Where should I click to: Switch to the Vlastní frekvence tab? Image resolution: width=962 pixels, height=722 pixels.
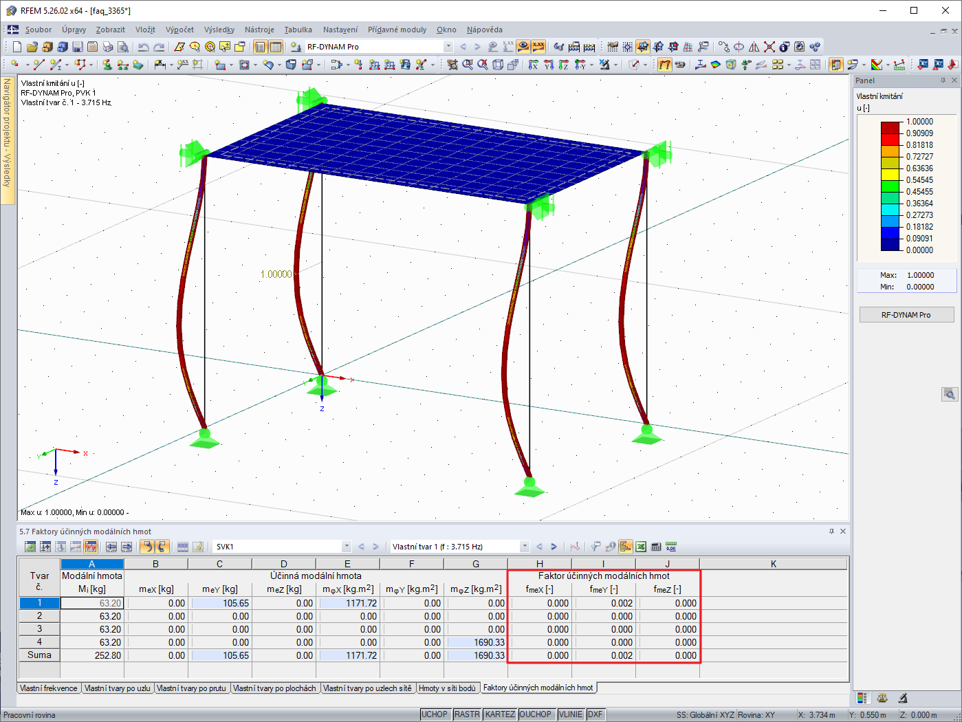pyautogui.click(x=49, y=688)
